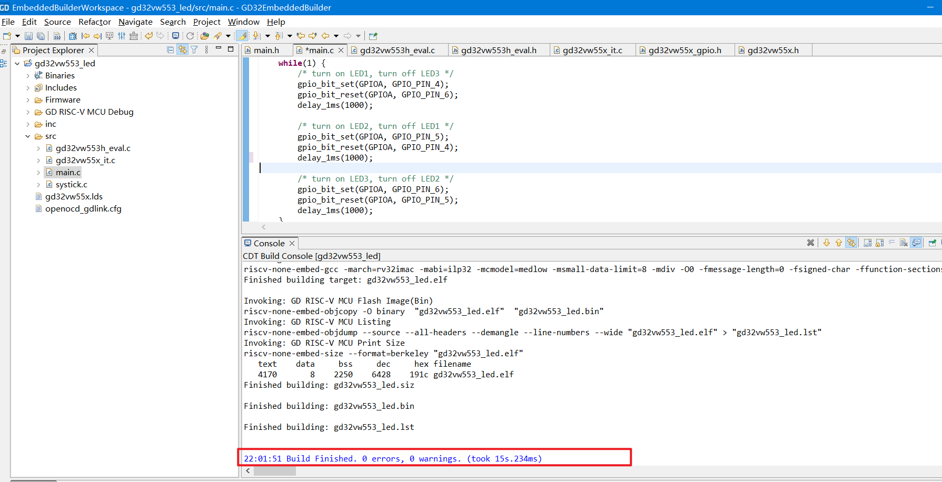
Task: Toggle Link with Editor in Project Explorer
Action: tap(182, 49)
